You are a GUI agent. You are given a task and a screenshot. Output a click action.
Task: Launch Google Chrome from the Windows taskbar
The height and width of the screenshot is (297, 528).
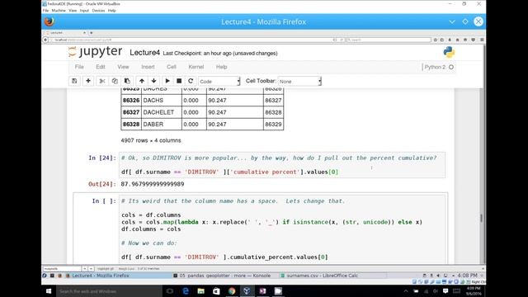(232, 291)
